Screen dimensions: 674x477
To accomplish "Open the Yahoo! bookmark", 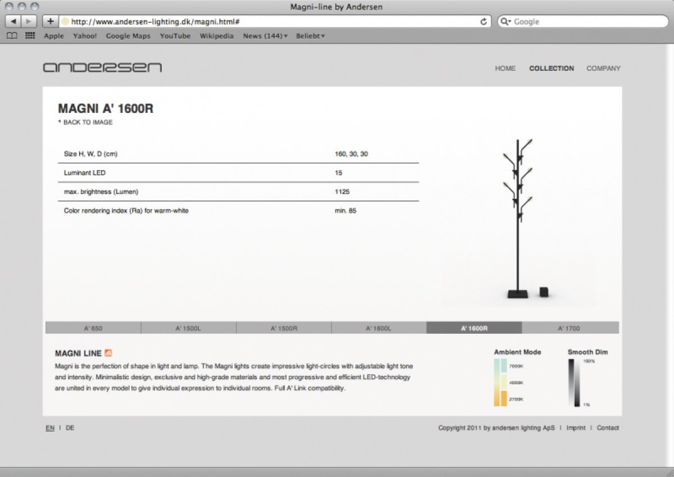I will click(x=85, y=36).
